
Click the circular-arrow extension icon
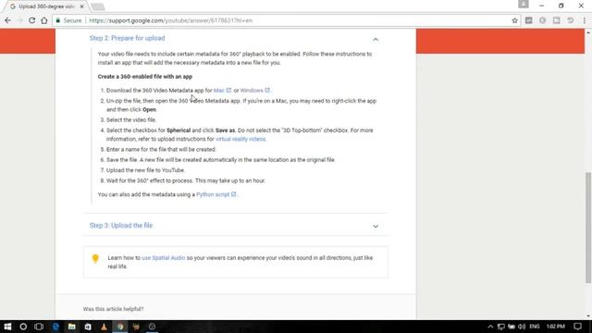570,20
